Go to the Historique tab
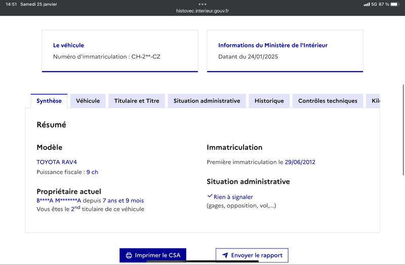 click(269, 101)
